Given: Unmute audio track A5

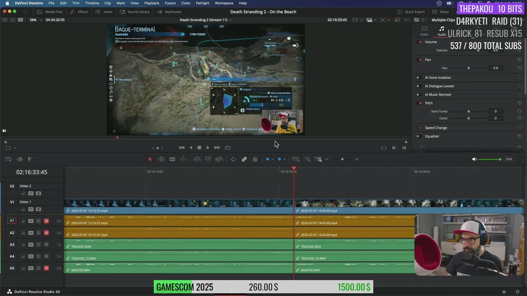Looking at the screenshot, I should point(46,268).
